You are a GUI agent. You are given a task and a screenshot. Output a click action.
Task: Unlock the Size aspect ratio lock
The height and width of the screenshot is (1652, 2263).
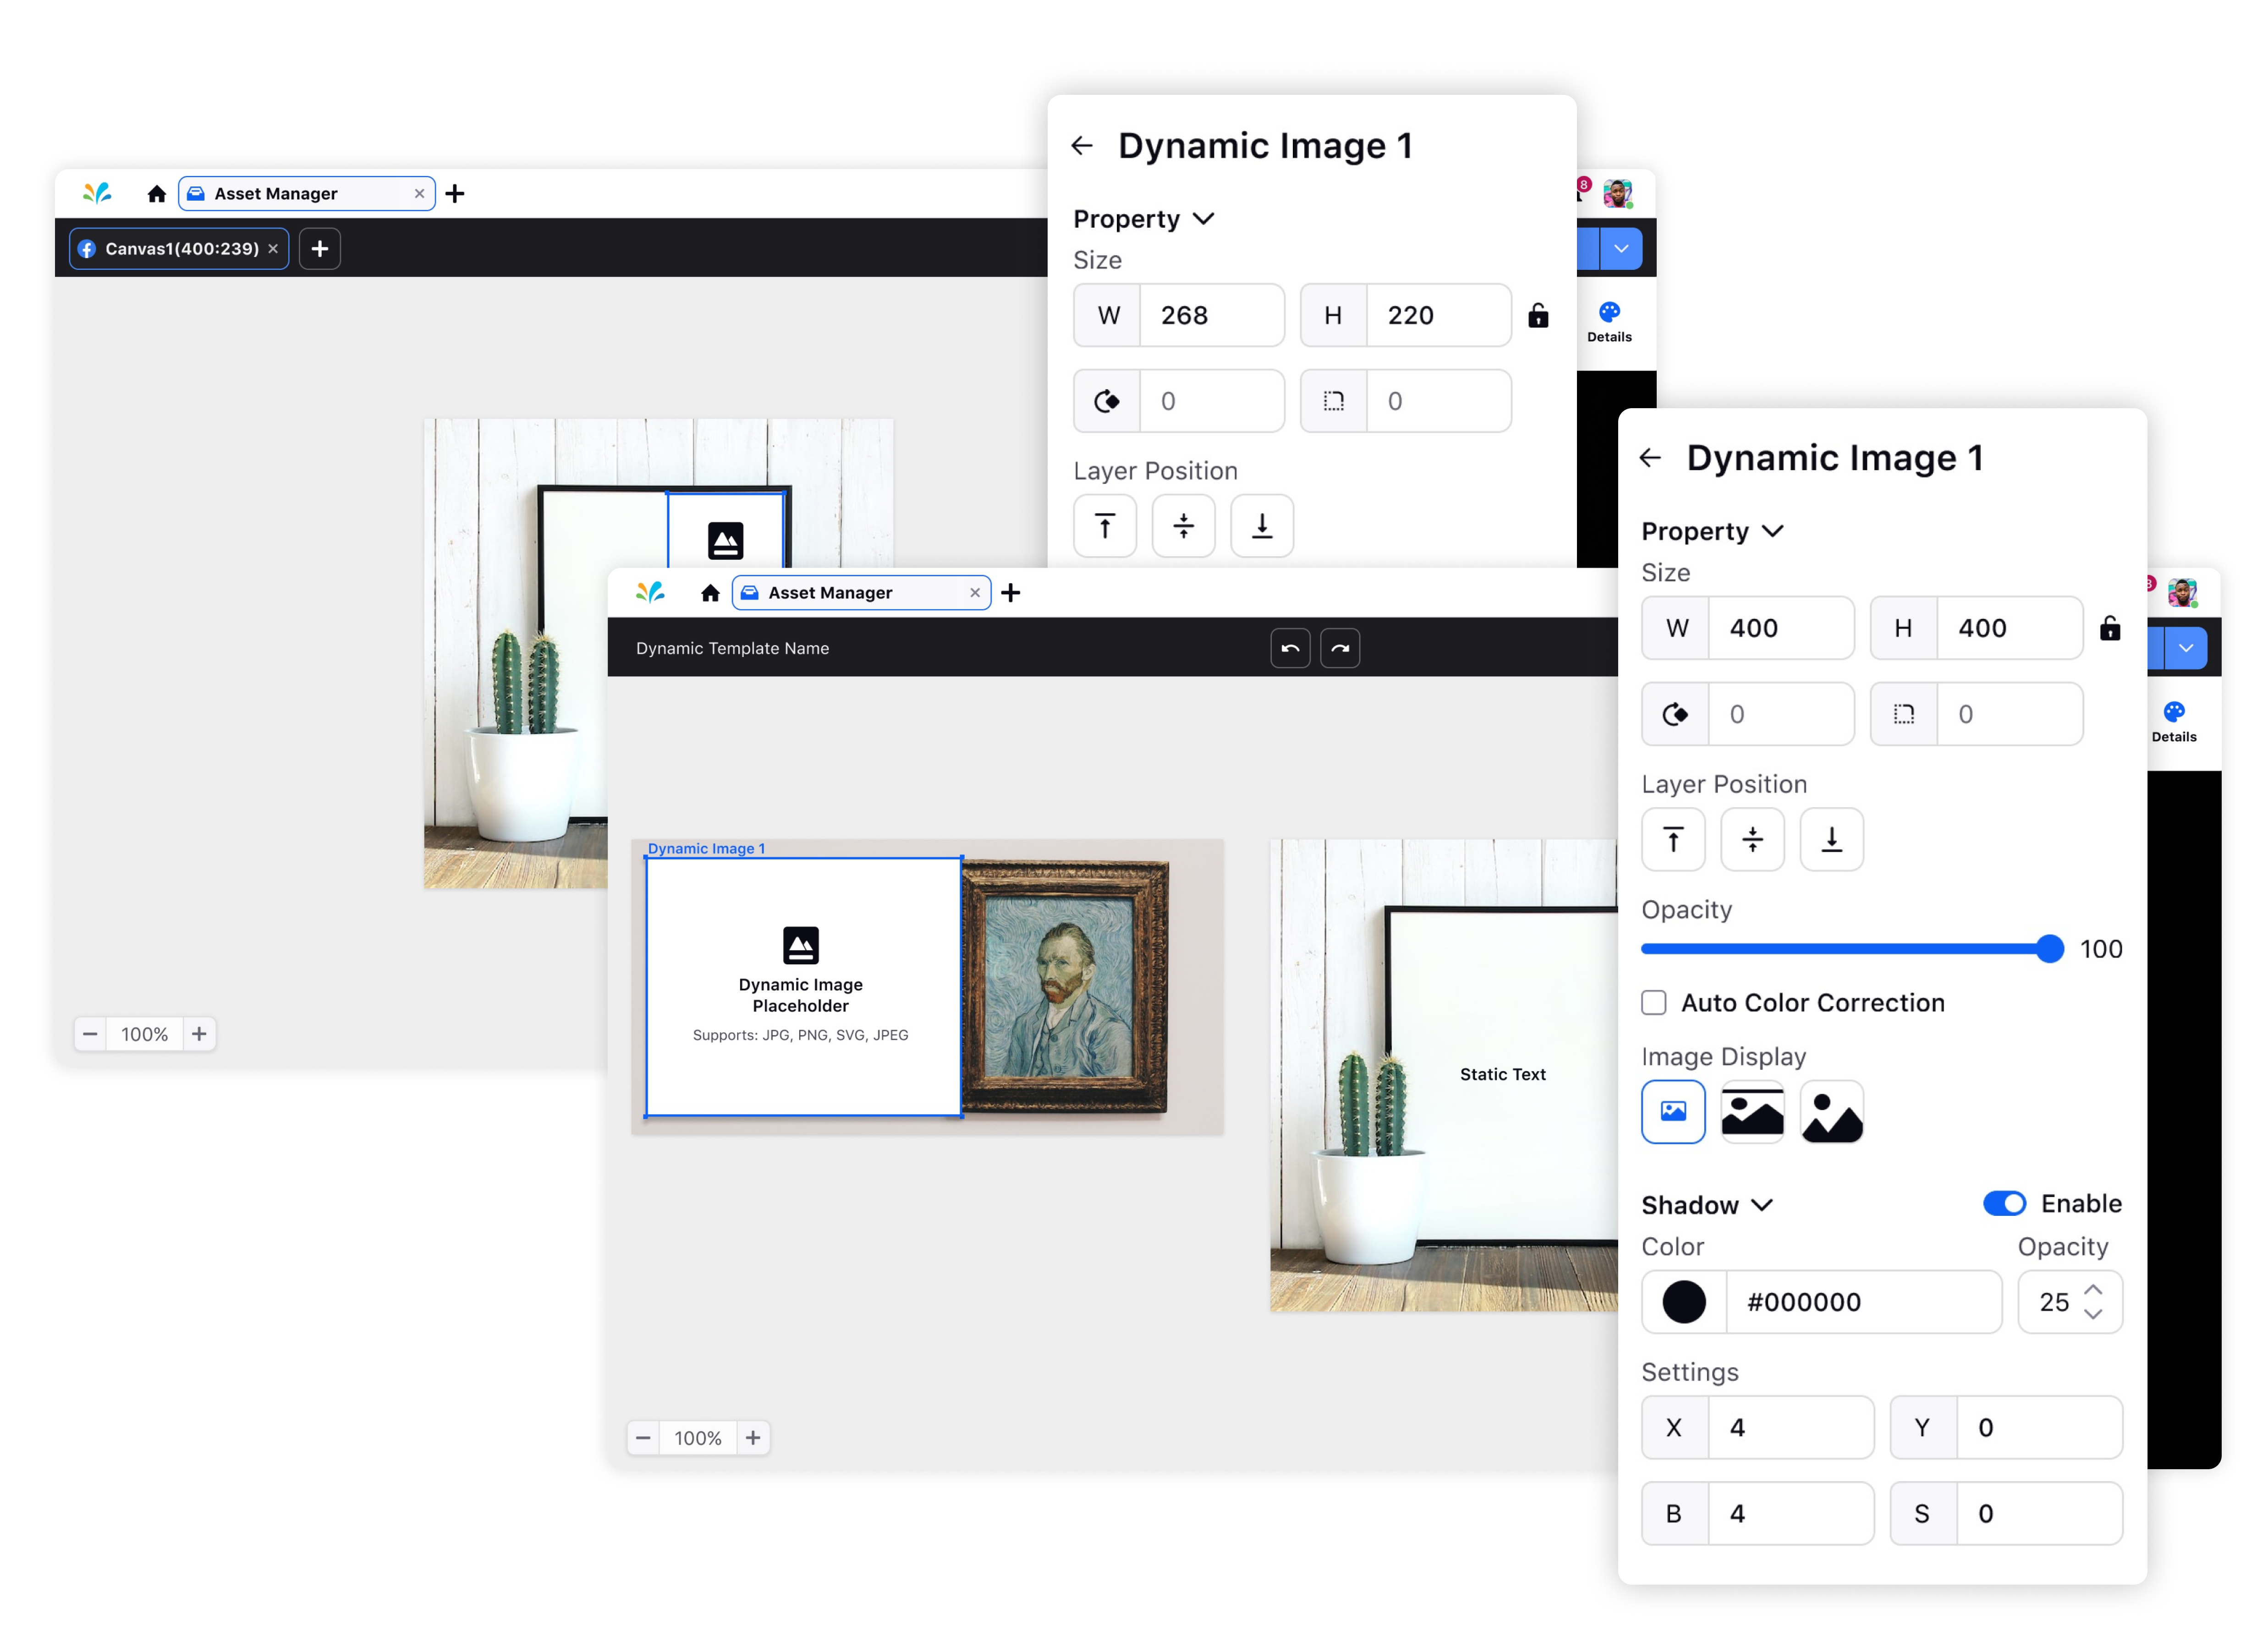(2110, 628)
